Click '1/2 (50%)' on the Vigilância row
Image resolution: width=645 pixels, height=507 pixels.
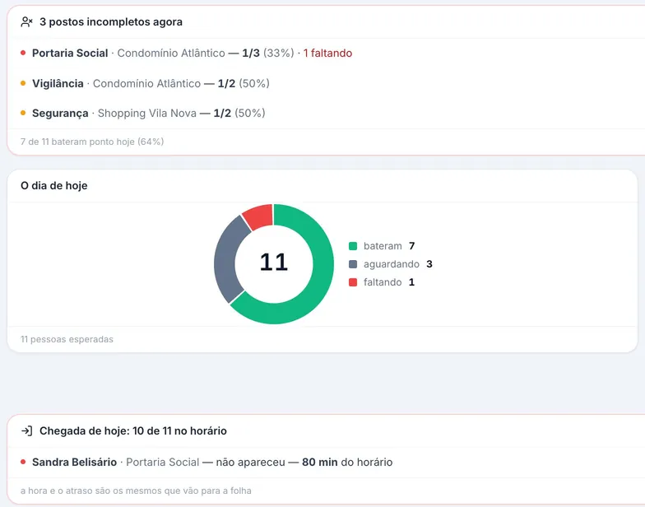coord(244,84)
